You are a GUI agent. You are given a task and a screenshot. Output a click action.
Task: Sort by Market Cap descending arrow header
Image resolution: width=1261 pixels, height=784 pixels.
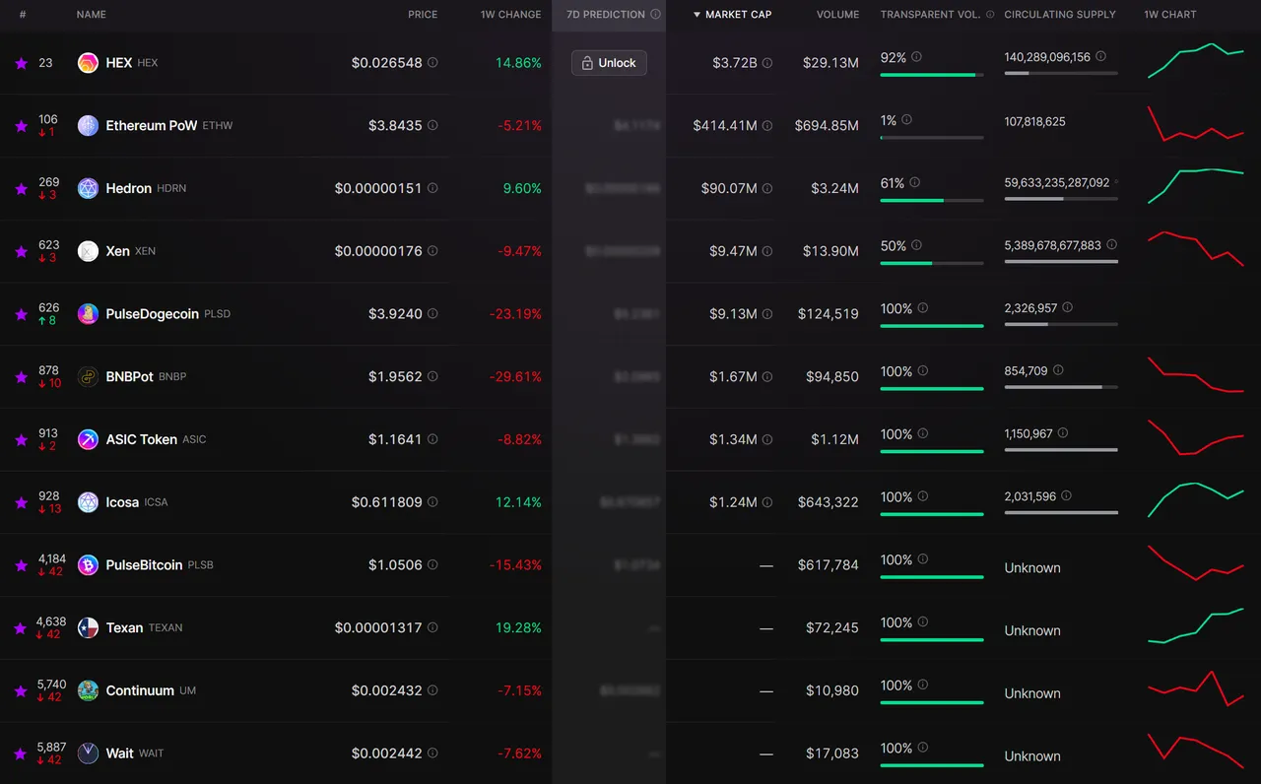pyautogui.click(x=732, y=15)
